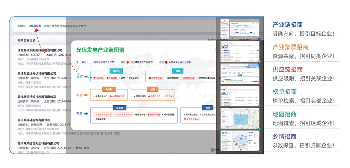The image size is (350, 168).
Task: Click the 中游 midstream orange arrow icon
Action: (x=86, y=95)
